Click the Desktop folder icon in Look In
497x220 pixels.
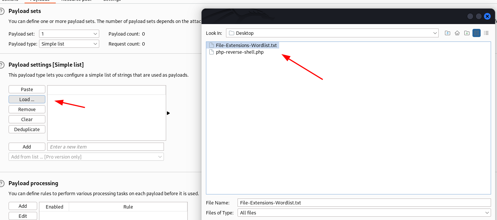tap(232, 33)
